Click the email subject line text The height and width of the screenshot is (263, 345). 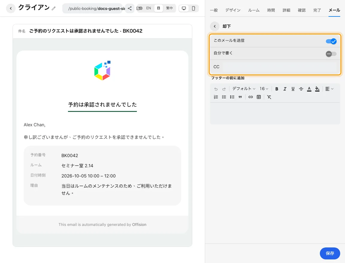pos(86,31)
